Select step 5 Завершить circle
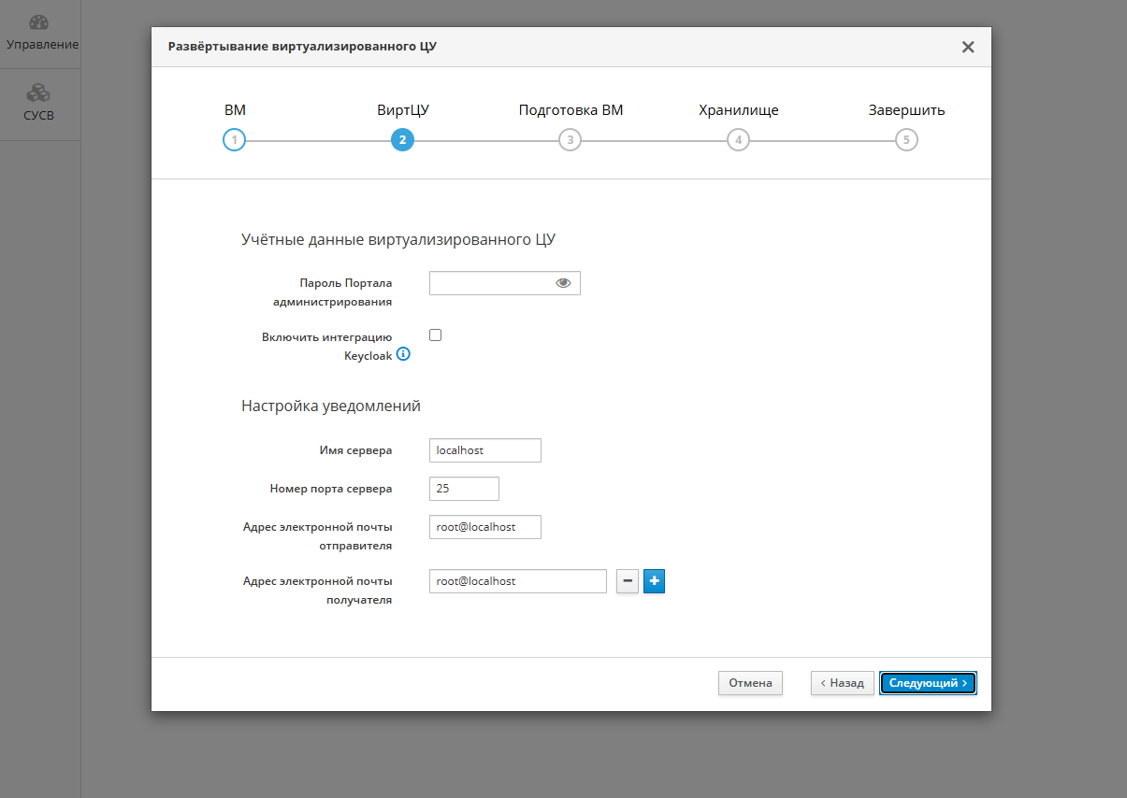The image size is (1127, 798). click(x=905, y=140)
